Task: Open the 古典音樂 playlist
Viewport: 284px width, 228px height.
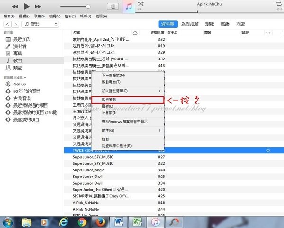Action: point(32,98)
